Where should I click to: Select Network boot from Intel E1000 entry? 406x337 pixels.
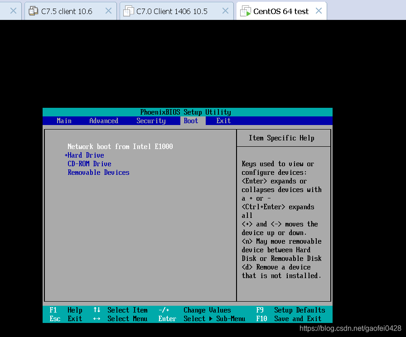click(x=120, y=146)
